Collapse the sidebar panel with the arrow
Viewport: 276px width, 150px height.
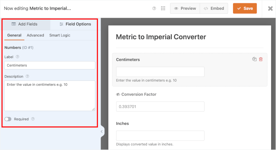coord(102,131)
